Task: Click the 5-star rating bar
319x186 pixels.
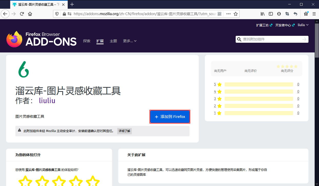Action: [x=259, y=84]
